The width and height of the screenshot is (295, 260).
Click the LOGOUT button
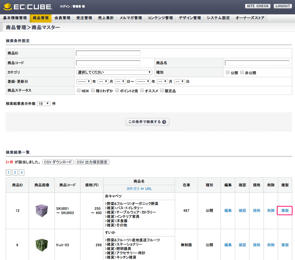click(x=283, y=6)
